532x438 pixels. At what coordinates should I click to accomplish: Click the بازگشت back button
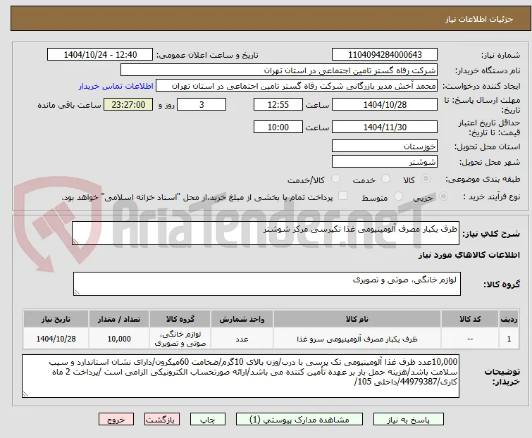[x=161, y=420]
